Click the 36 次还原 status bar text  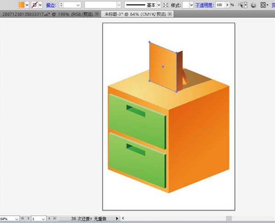88,218
